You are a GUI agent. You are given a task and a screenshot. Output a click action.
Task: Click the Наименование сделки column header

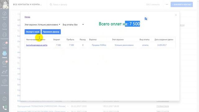click(36, 40)
